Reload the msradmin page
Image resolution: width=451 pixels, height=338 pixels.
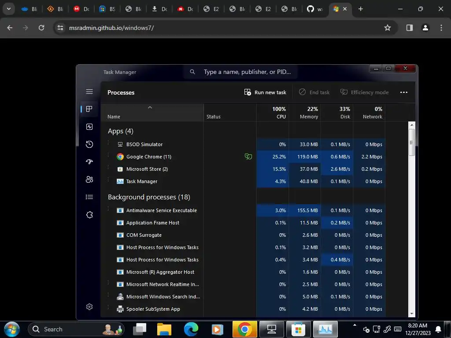pyautogui.click(x=41, y=28)
